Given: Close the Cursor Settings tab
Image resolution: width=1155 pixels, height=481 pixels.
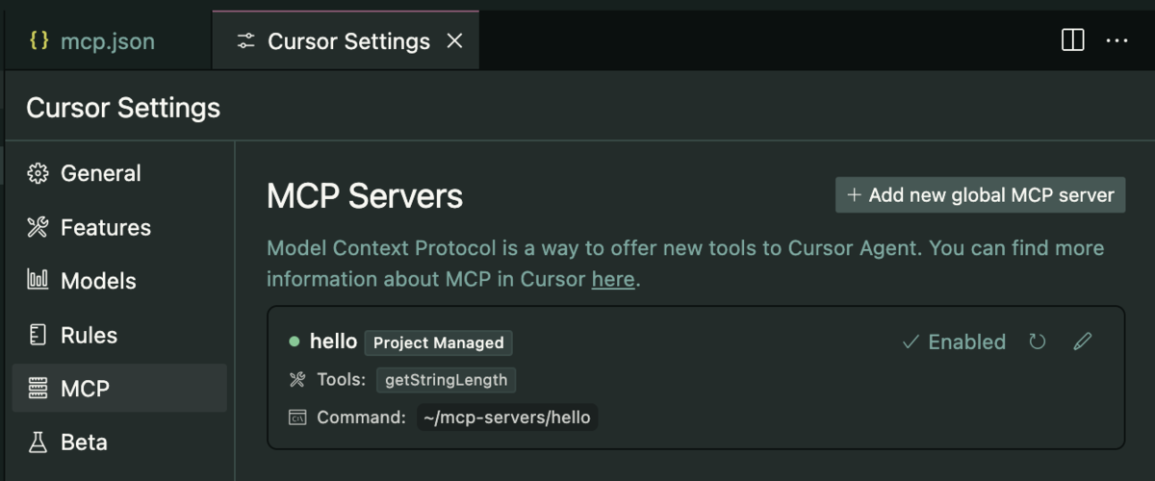Looking at the screenshot, I should pyautogui.click(x=455, y=41).
